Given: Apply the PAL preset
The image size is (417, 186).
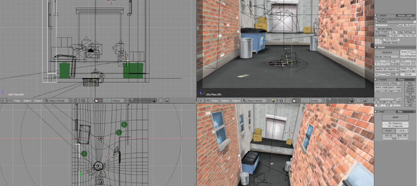Looking at the screenshot, I should (410, 83).
